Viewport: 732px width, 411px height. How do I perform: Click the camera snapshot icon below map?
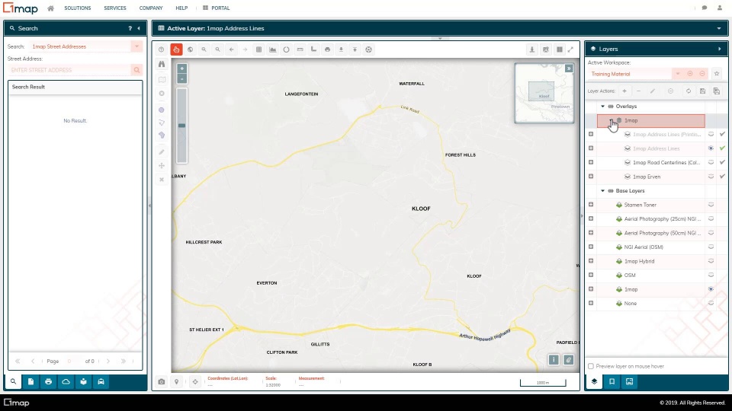[162, 381]
